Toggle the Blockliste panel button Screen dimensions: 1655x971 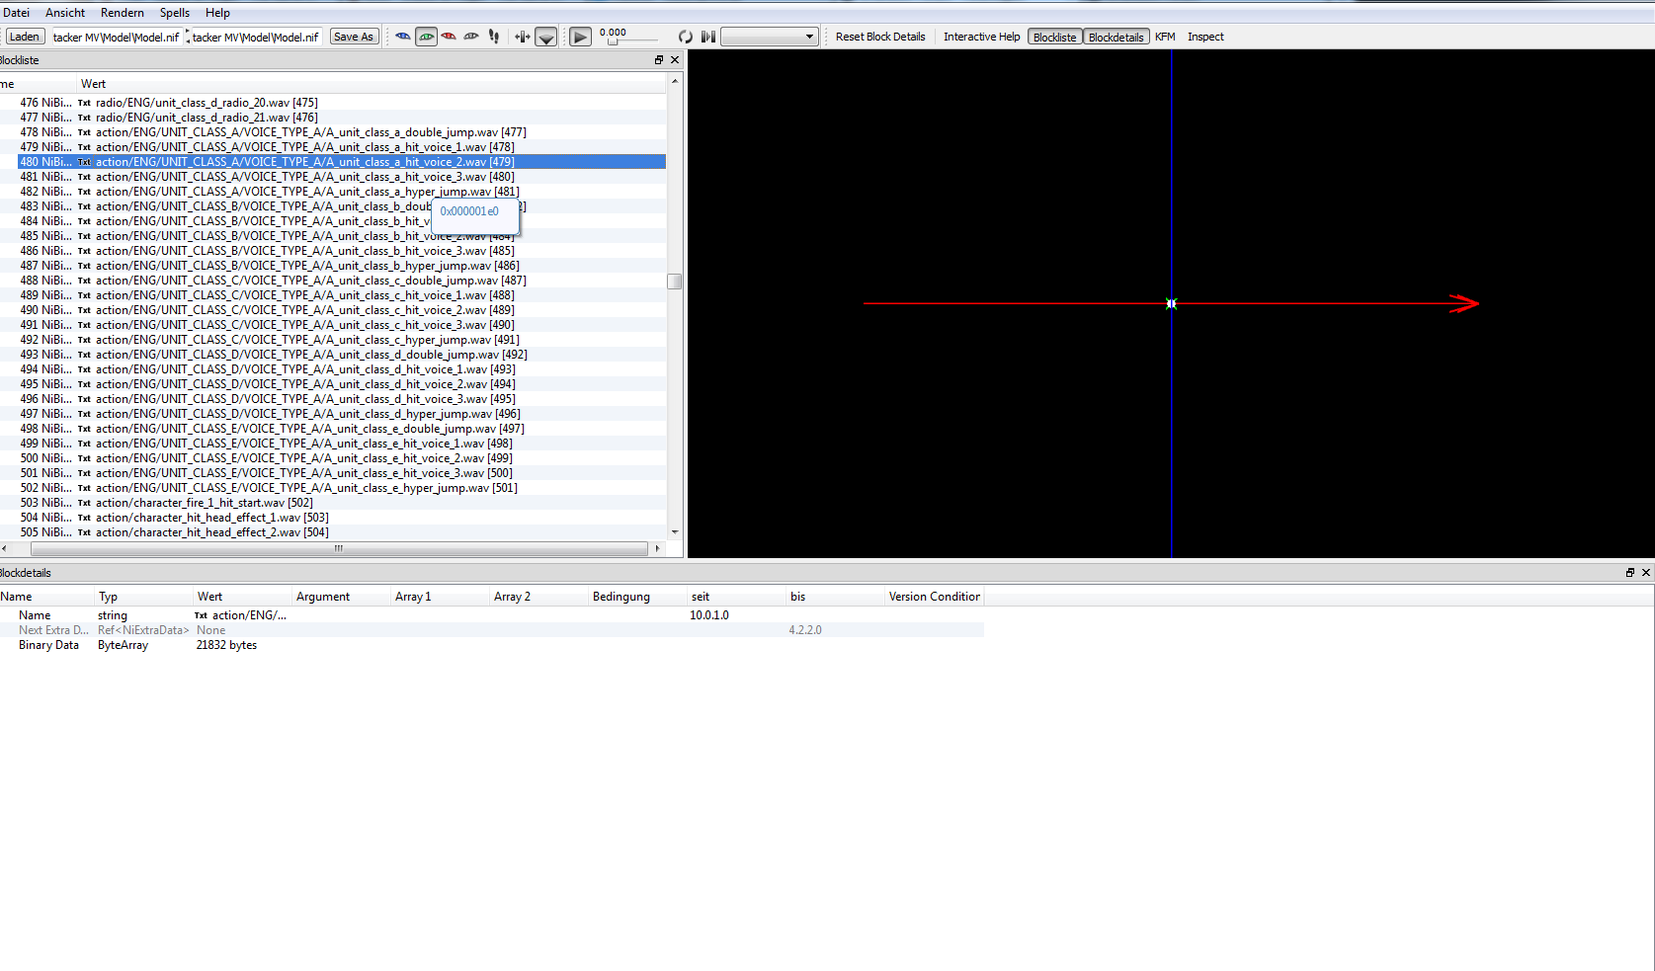tap(1054, 37)
